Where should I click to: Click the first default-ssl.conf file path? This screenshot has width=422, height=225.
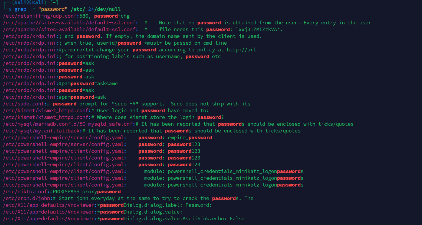69,23
